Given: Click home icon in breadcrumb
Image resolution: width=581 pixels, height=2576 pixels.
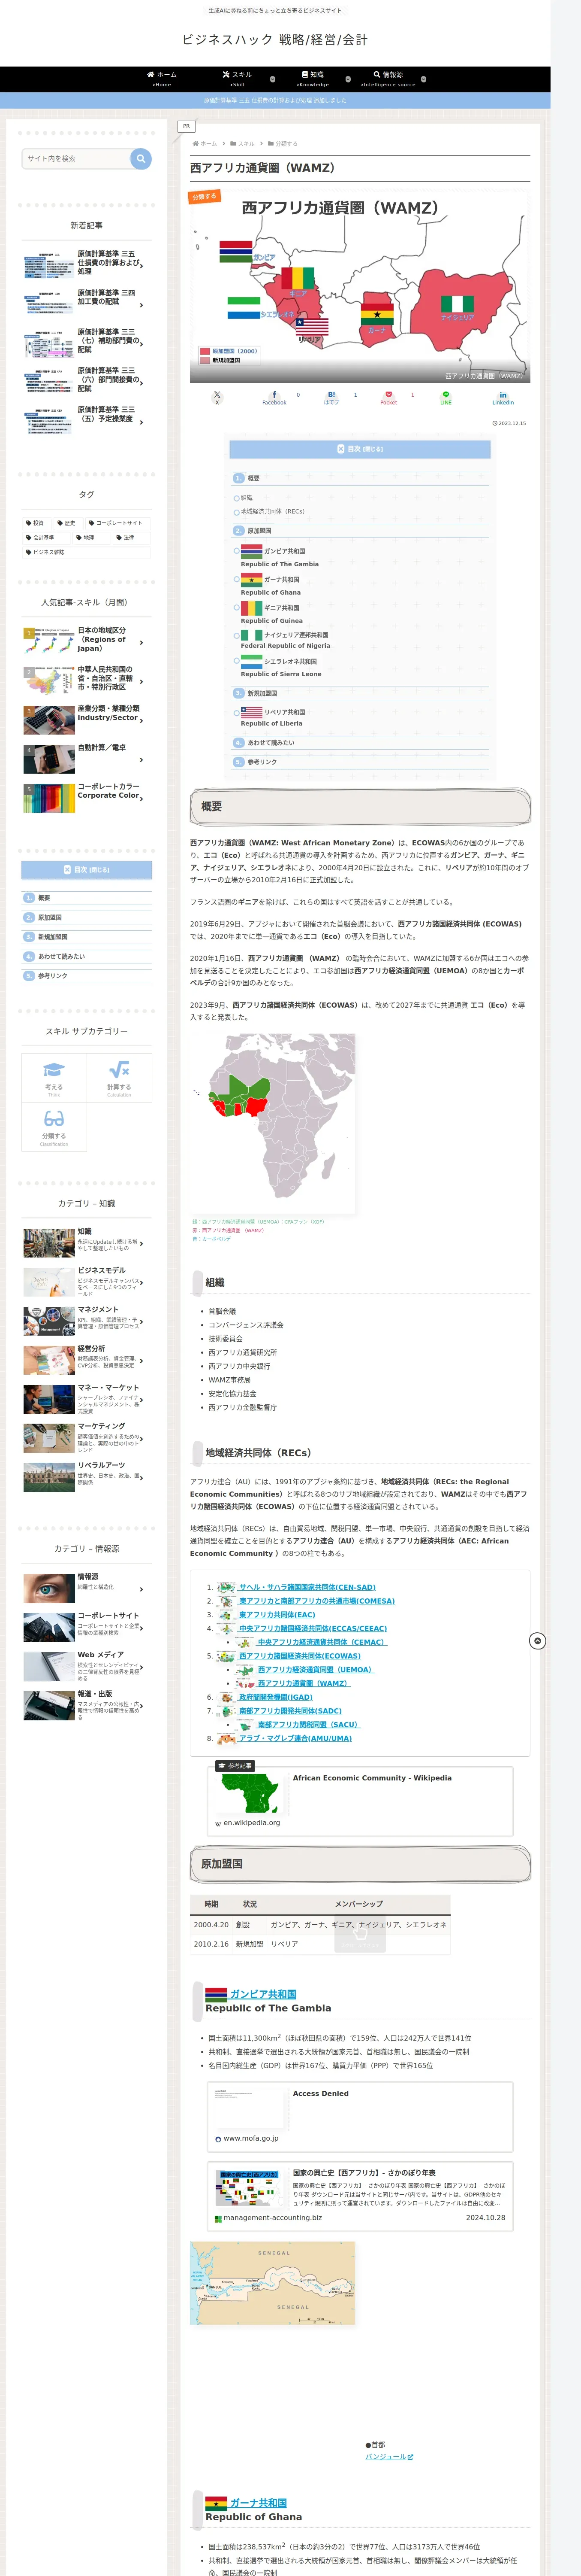Looking at the screenshot, I should (196, 144).
